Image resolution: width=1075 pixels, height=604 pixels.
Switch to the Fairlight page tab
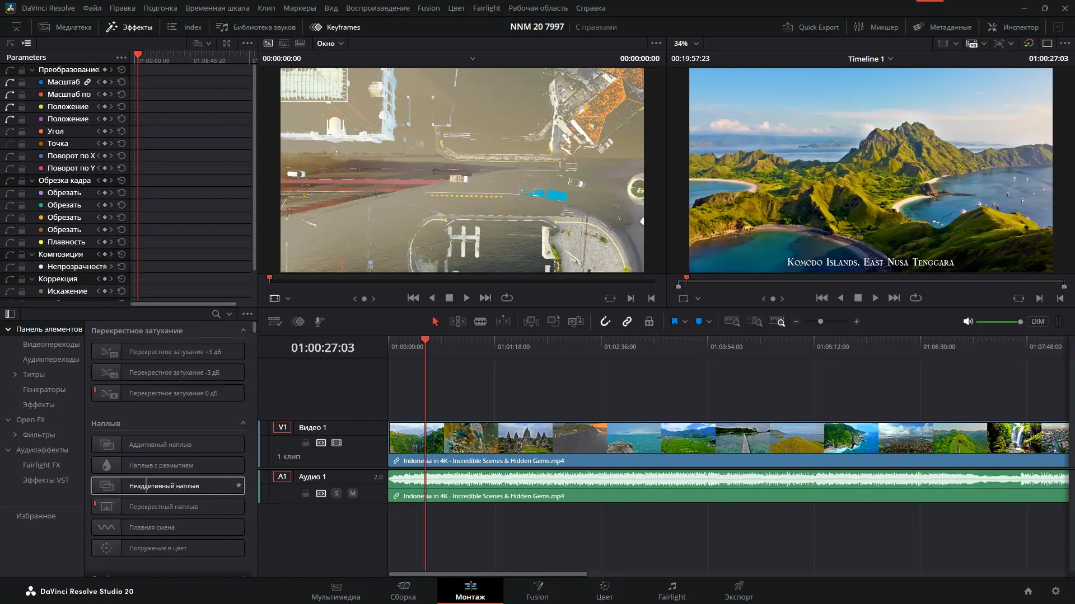click(671, 590)
